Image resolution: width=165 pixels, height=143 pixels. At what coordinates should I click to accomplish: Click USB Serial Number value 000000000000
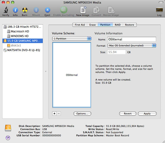pyautogui.click(x=52, y=135)
